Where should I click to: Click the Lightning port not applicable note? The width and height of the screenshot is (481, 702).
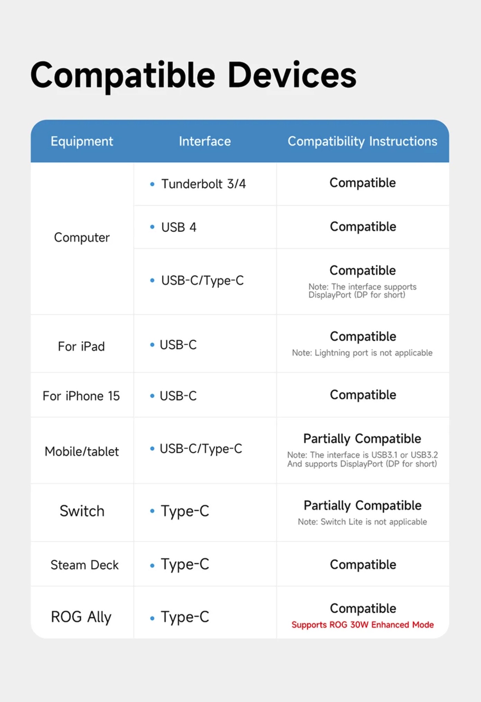click(x=362, y=353)
